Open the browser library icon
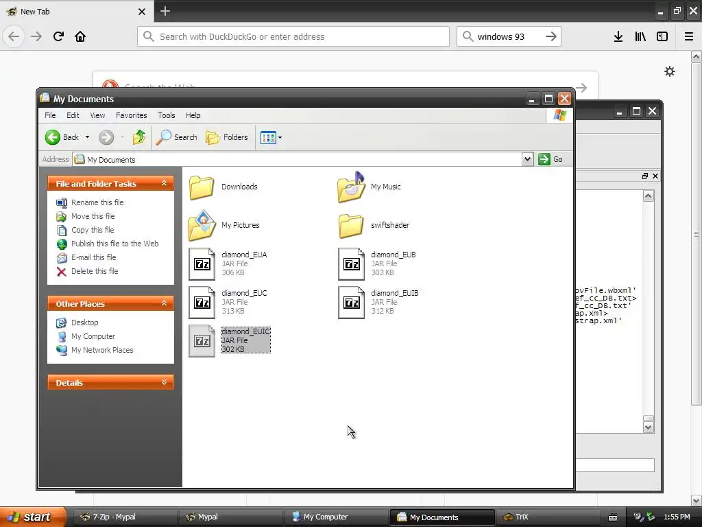Image resolution: width=702 pixels, height=527 pixels. point(640,36)
